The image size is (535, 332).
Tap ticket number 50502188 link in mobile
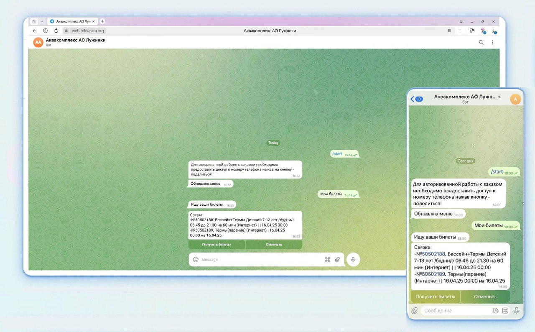(x=434, y=254)
